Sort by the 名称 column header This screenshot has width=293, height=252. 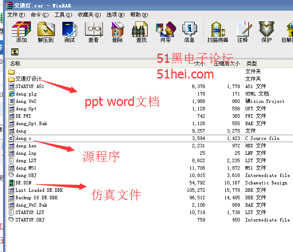pos(15,64)
